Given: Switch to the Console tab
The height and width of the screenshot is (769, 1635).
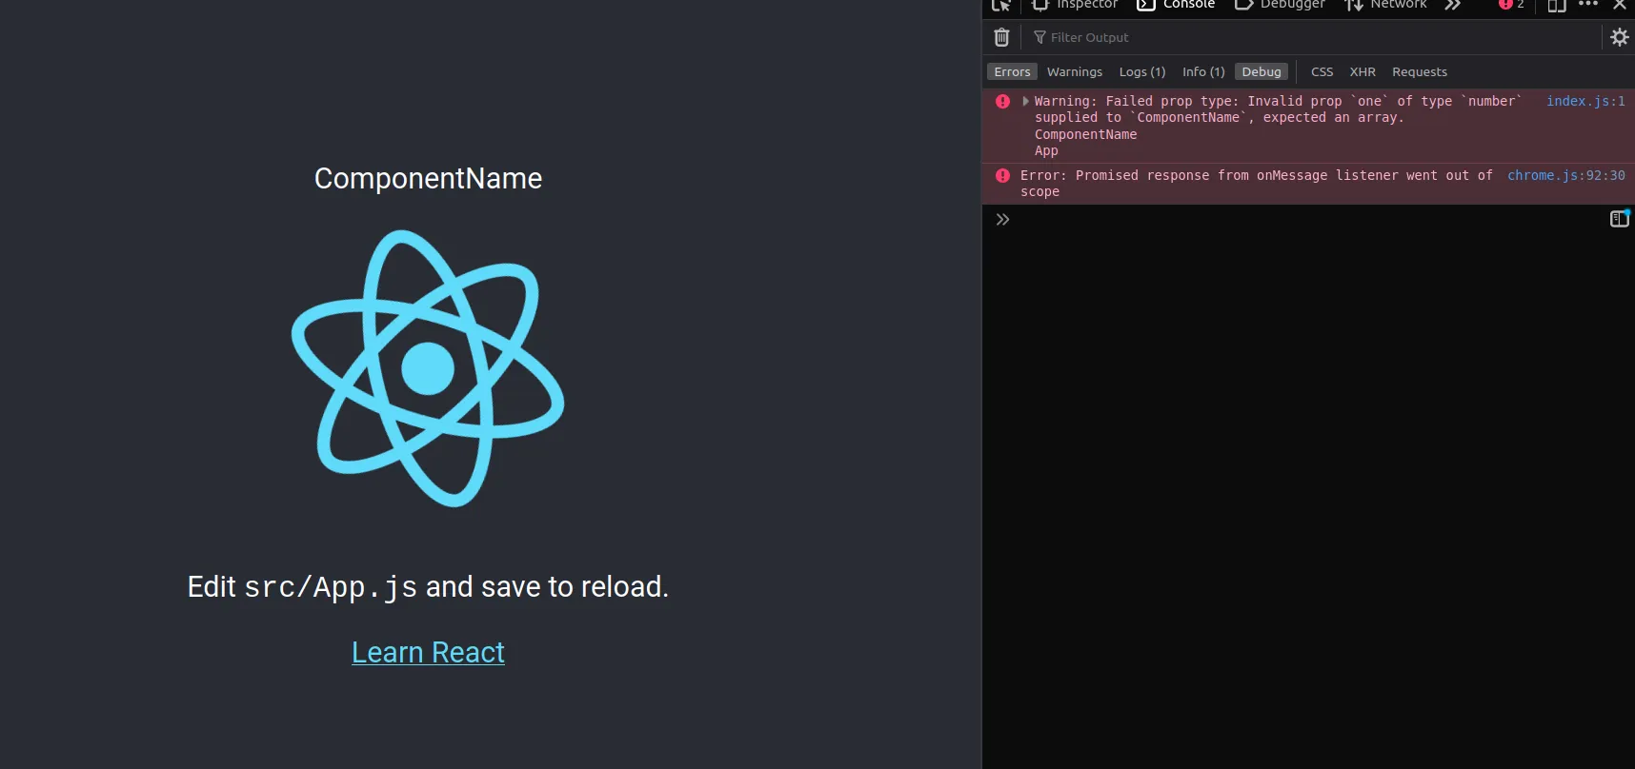Looking at the screenshot, I should click(x=1176, y=5).
